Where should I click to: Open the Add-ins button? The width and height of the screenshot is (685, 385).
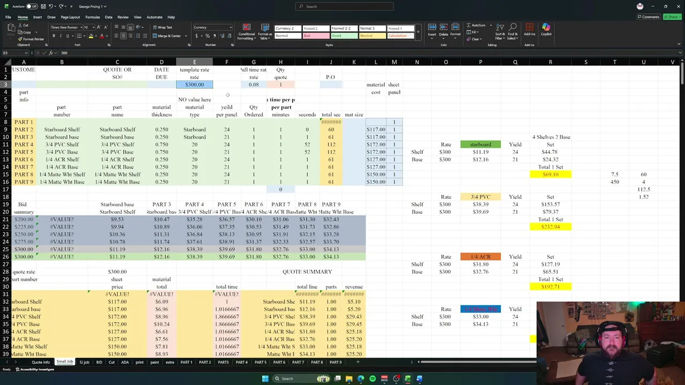point(529,30)
